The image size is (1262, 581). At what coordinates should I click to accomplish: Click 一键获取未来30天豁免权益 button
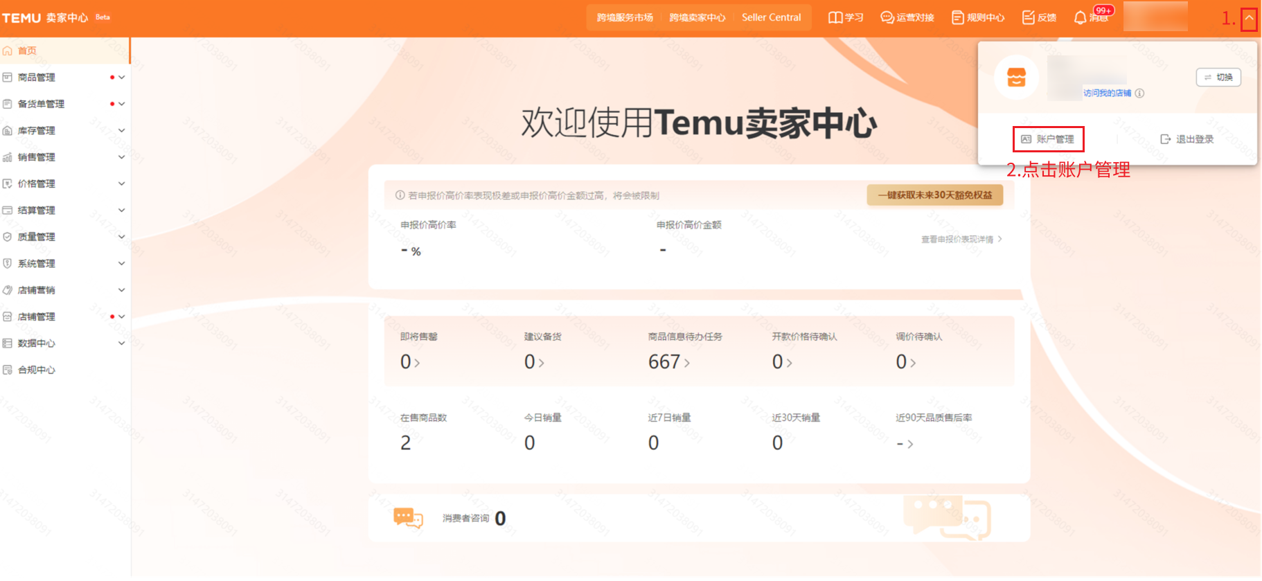pyautogui.click(x=935, y=195)
